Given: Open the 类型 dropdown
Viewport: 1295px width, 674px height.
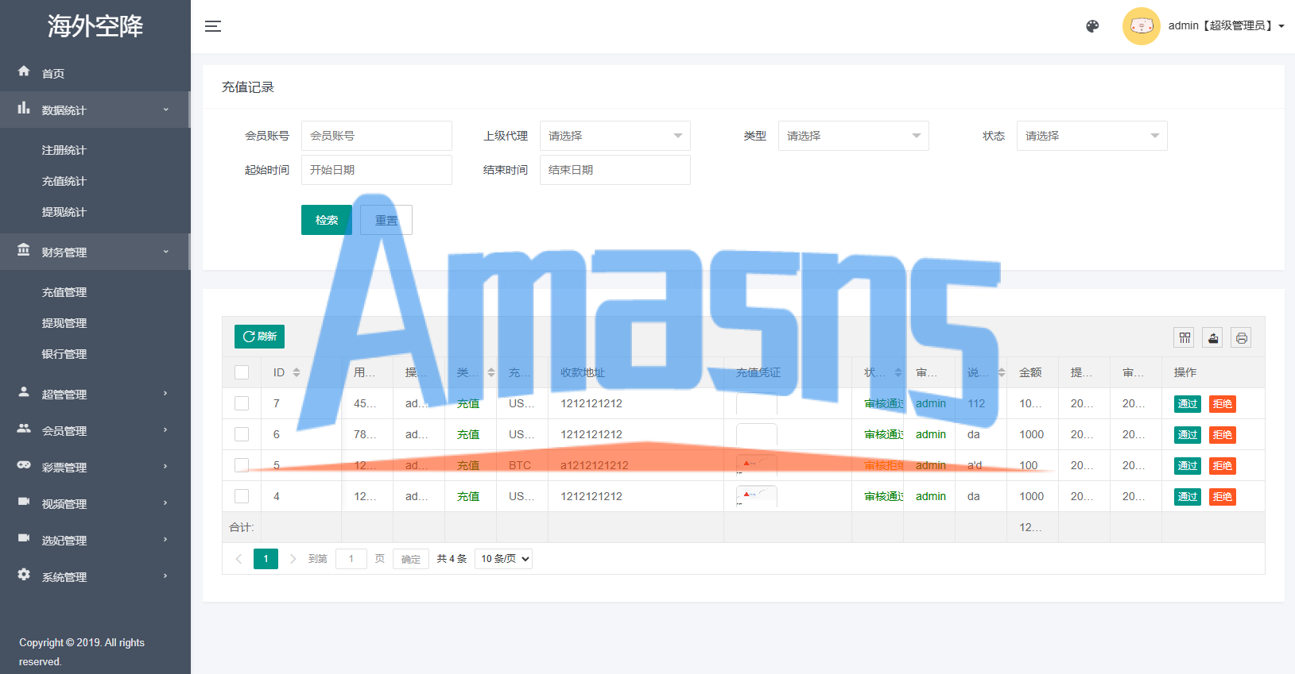Looking at the screenshot, I should 854,136.
